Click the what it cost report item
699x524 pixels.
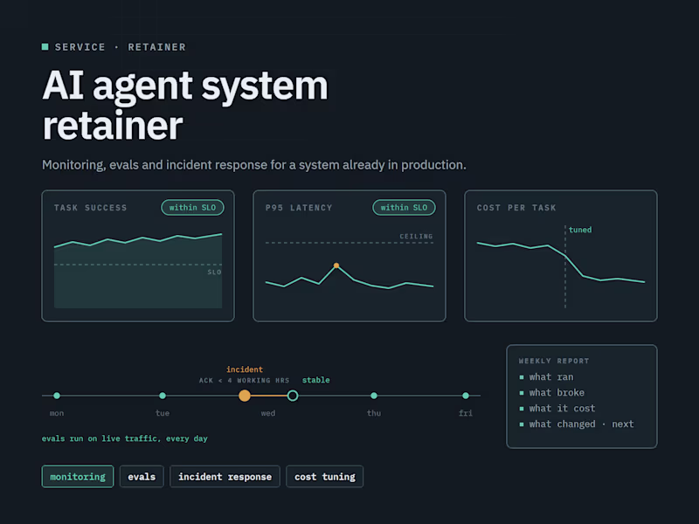[x=562, y=408]
